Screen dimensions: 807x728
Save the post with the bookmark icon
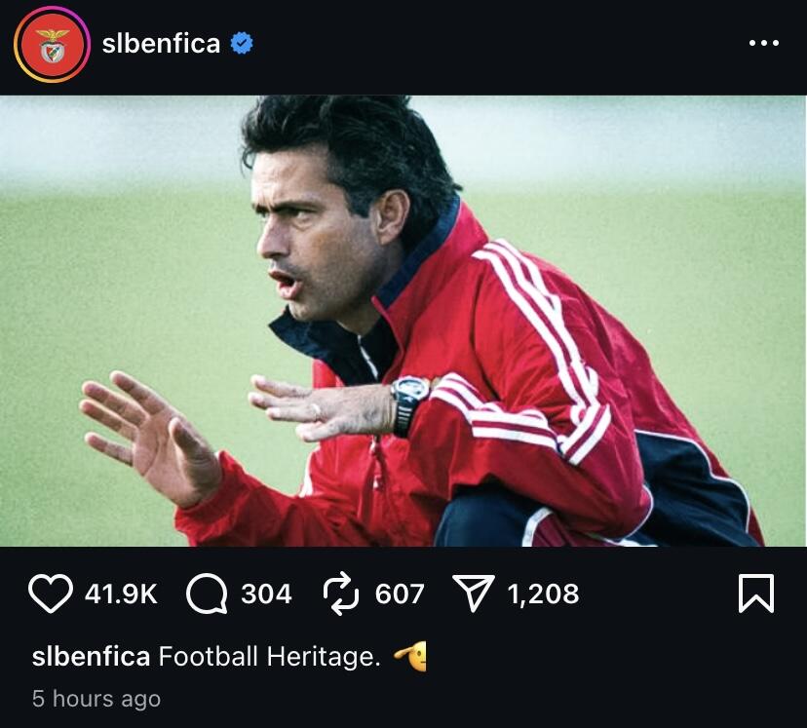[755, 594]
